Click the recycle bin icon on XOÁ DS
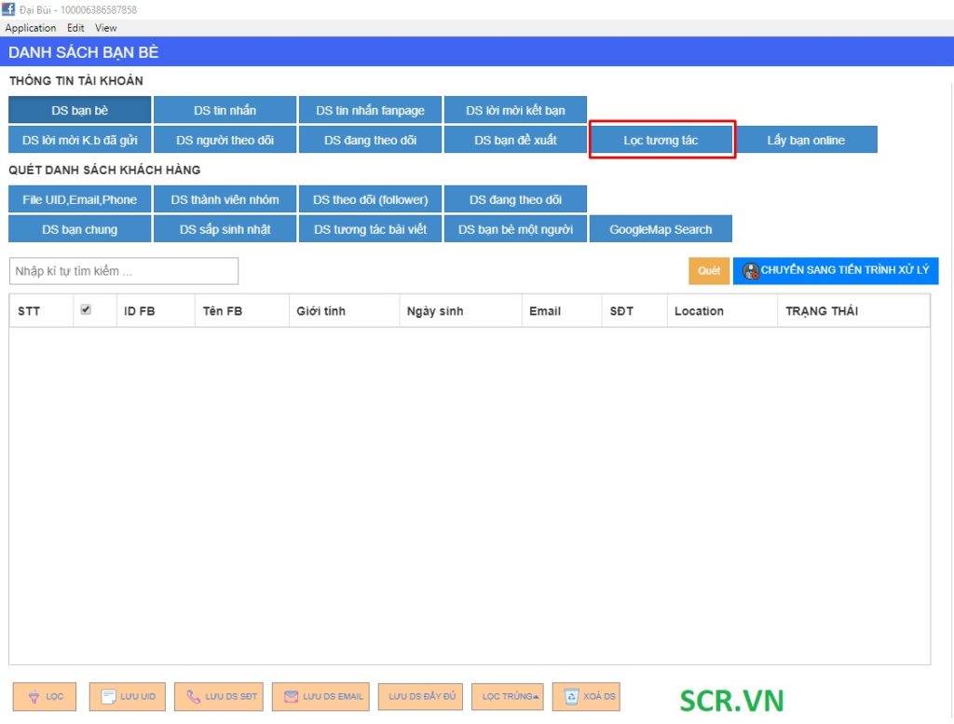Screen dimensions: 954x724 [x=571, y=696]
